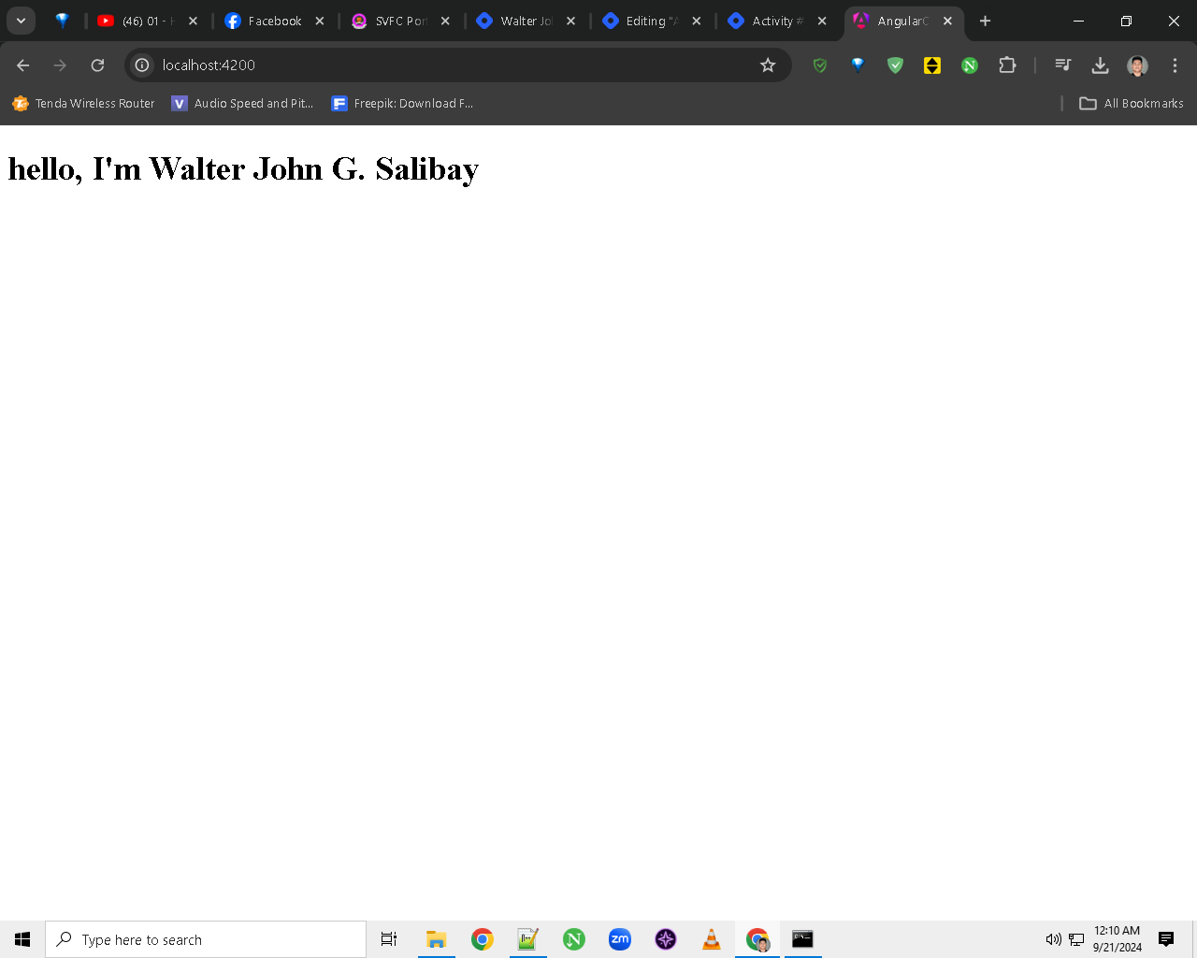Open the All Bookmarks folder
Viewport: 1197px width, 958px height.
coord(1132,104)
